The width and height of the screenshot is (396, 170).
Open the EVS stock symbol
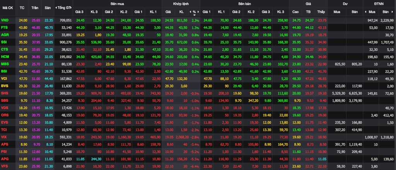pyautogui.click(x=4, y=123)
